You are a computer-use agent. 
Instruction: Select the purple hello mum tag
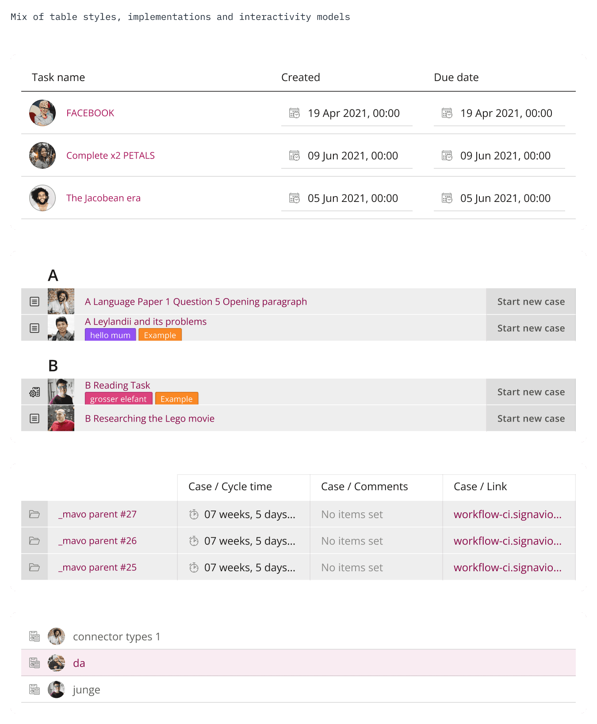110,335
